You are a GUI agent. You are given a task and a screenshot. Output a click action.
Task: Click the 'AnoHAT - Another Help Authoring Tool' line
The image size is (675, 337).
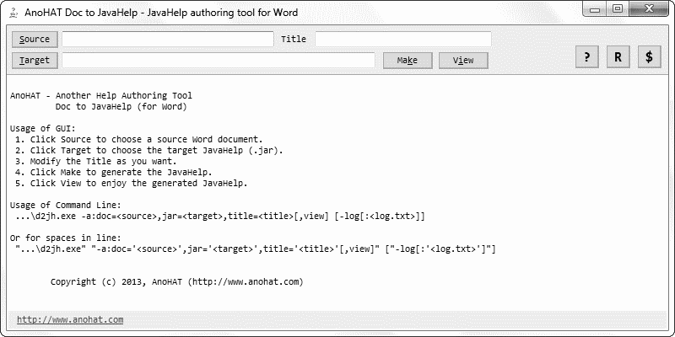pyautogui.click(x=101, y=95)
